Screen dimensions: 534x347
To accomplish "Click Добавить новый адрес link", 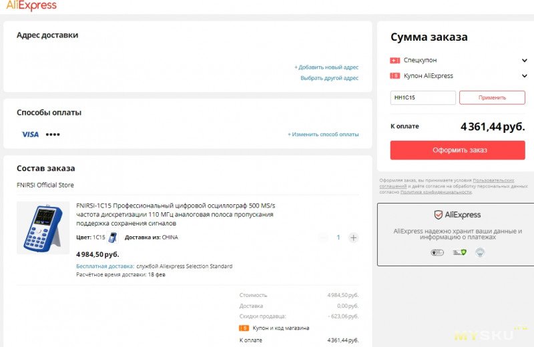I will [x=326, y=67].
